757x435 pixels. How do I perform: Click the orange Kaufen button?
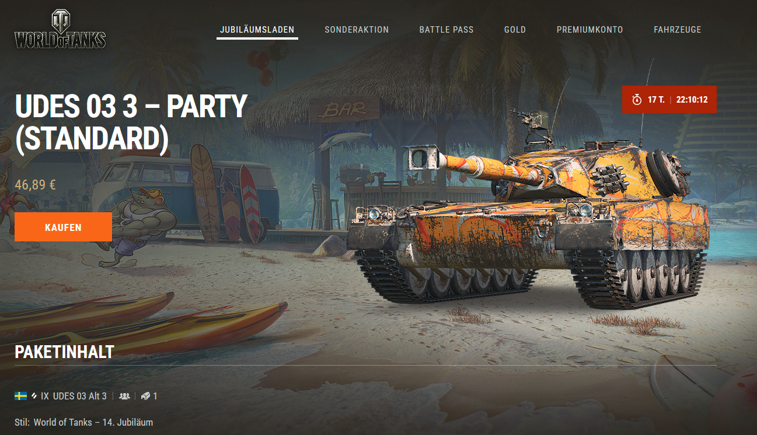tap(63, 227)
